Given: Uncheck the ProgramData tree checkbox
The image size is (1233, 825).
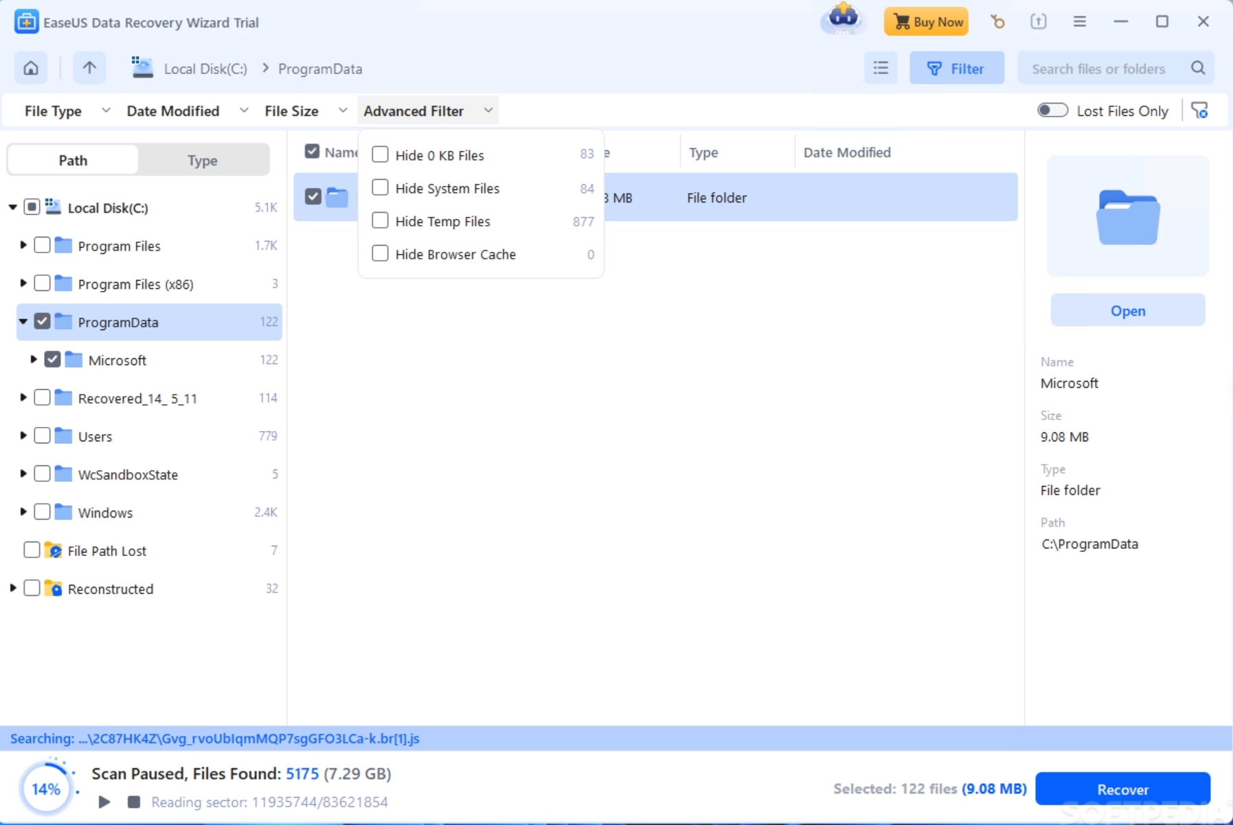Looking at the screenshot, I should [42, 321].
